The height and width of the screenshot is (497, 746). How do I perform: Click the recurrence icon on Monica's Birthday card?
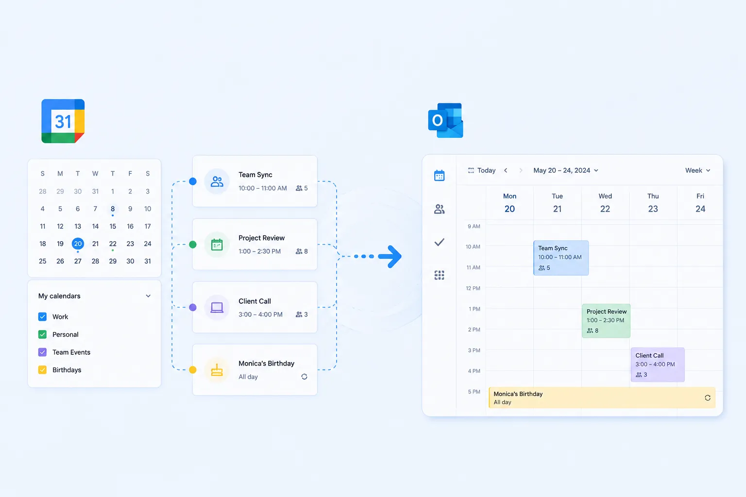point(304,377)
